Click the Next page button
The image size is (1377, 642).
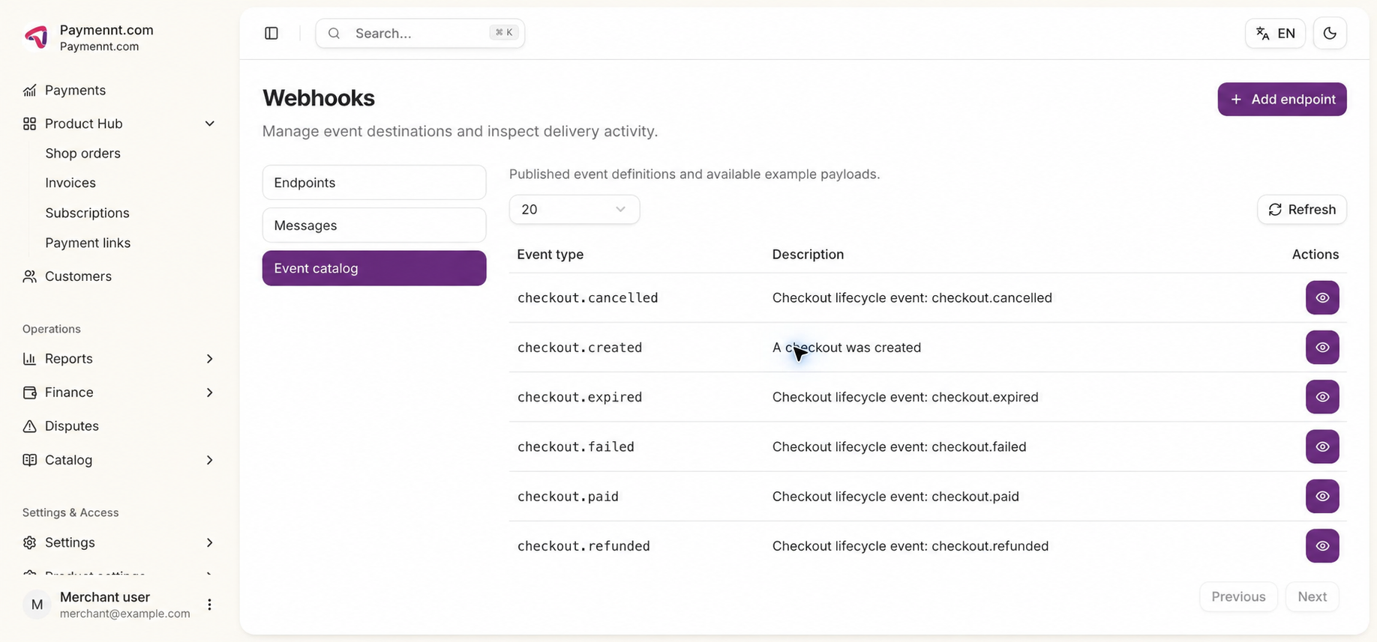point(1312,597)
